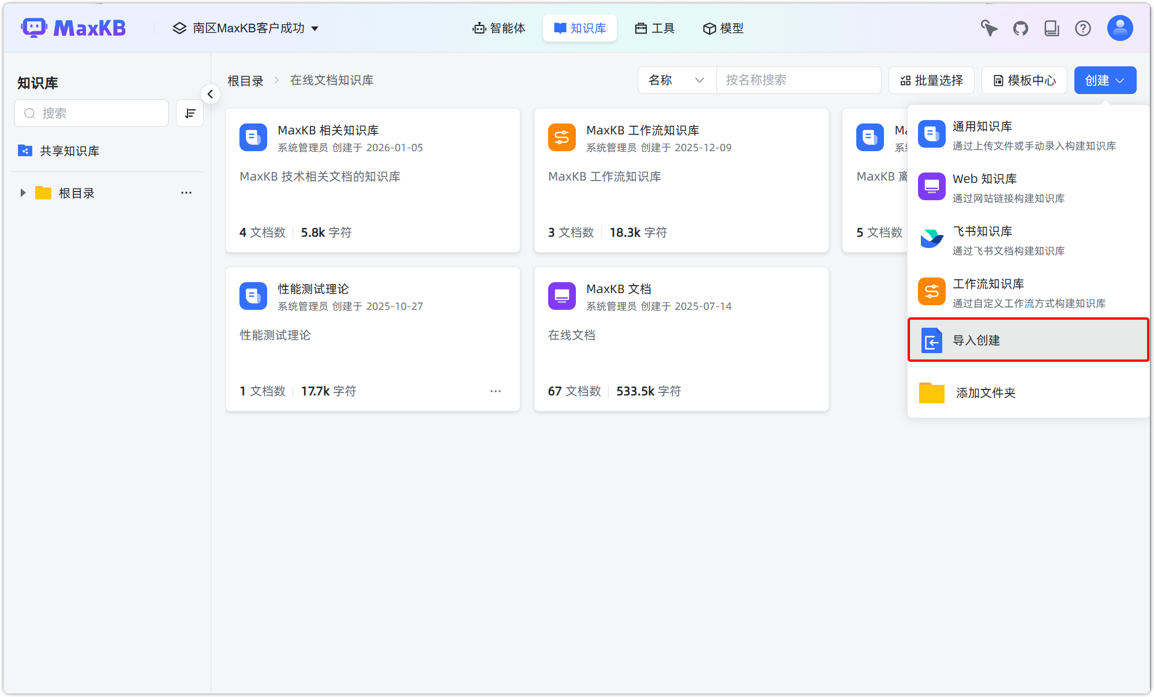This screenshot has height=697, width=1154.
Task: Open the MaxKB 工作流知识库 card title
Action: pos(643,130)
